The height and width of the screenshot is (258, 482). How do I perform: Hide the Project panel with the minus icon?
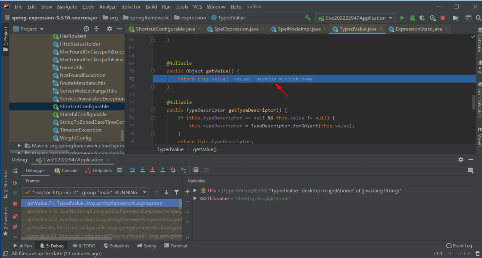point(120,29)
